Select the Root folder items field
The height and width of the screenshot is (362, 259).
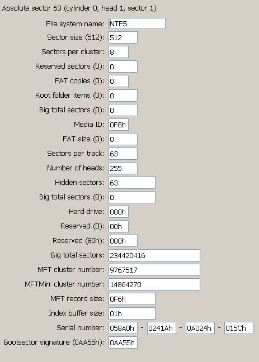(123, 96)
